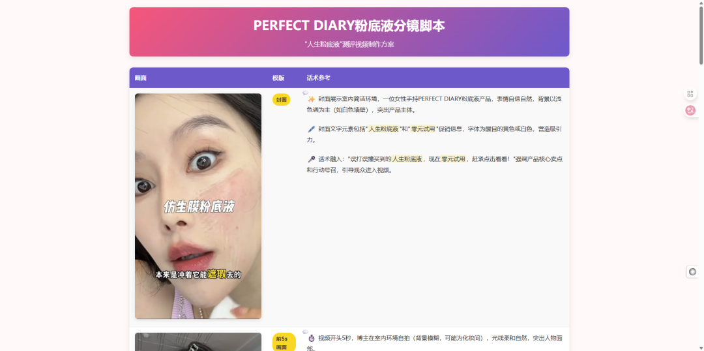The image size is (704, 351).
Task: Click the pen emoji before 封面文字元素
Action: click(x=311, y=129)
